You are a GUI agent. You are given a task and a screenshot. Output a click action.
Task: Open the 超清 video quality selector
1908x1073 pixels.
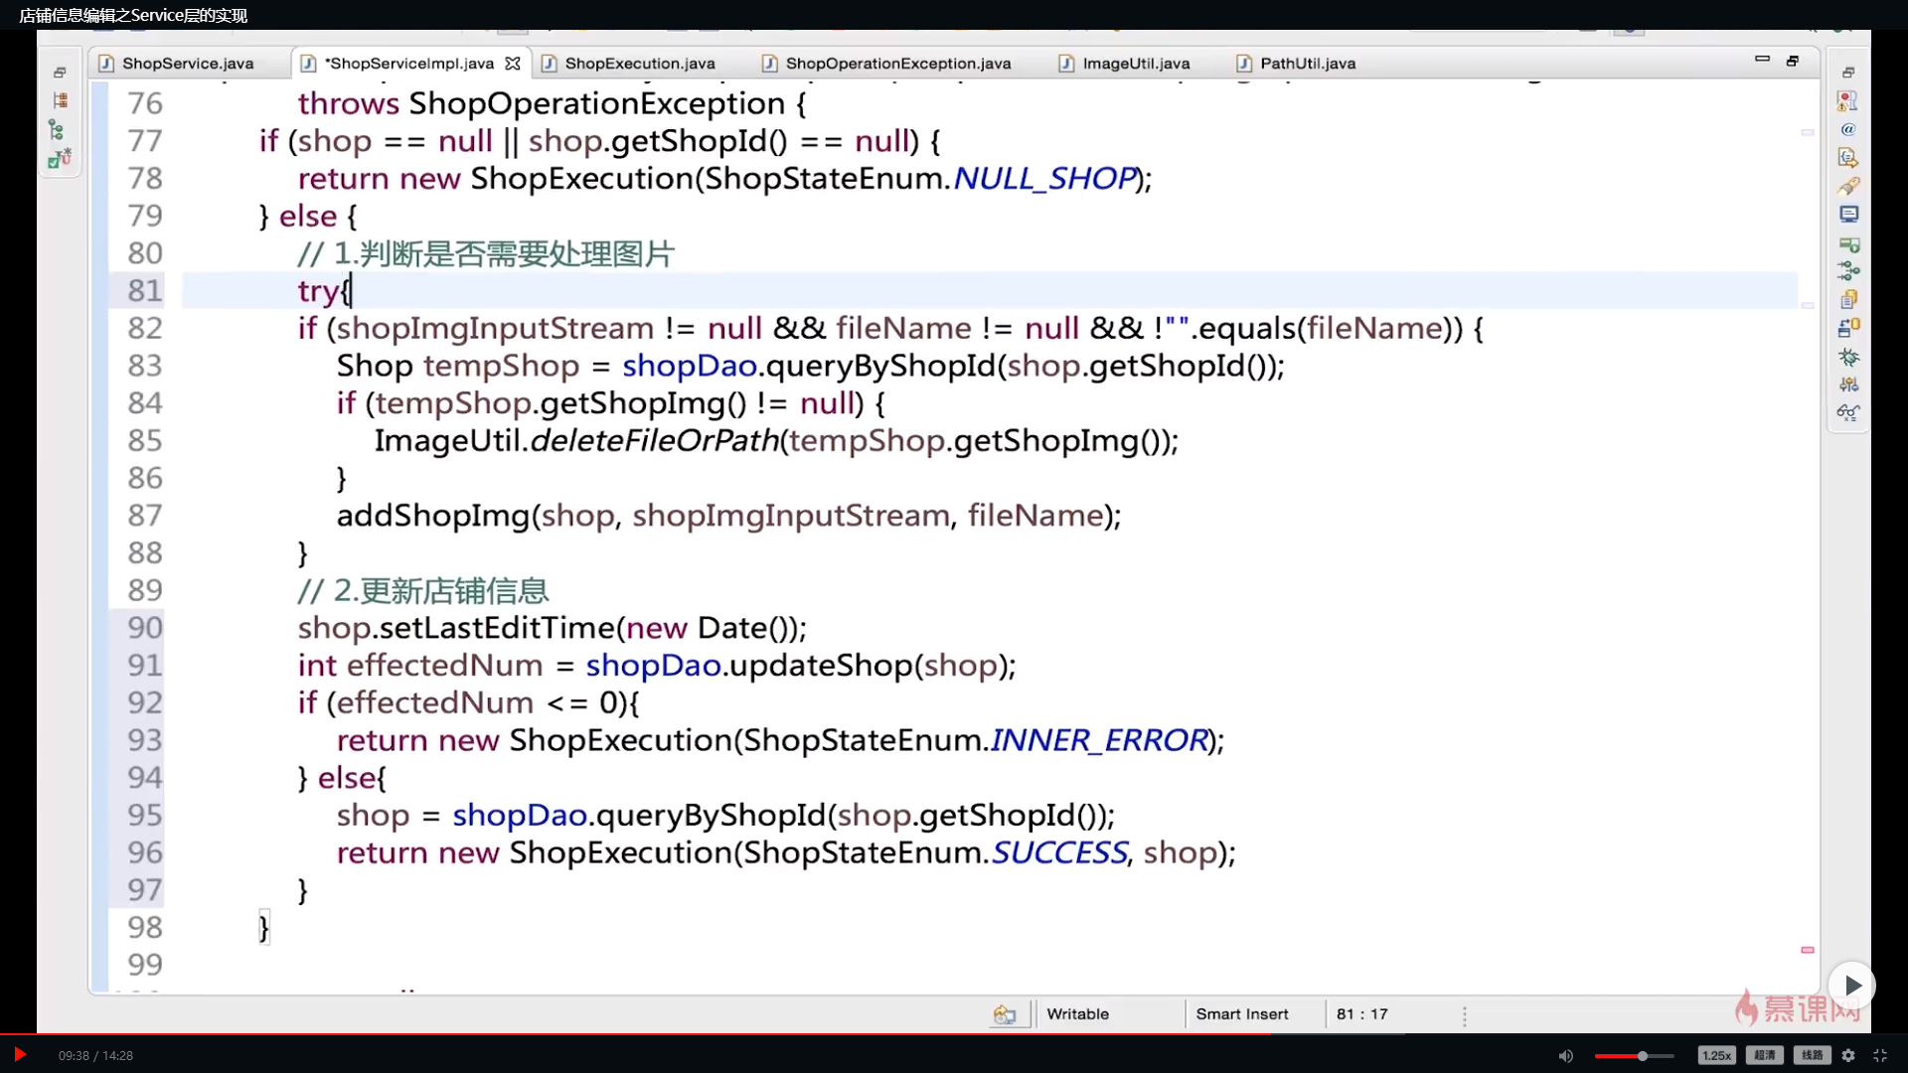tap(1765, 1055)
